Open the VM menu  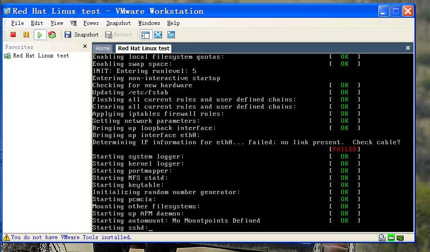coord(73,23)
